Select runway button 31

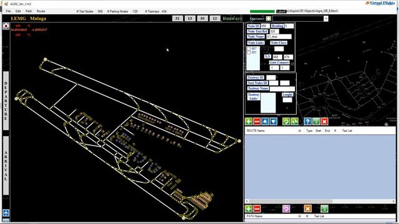(x=177, y=18)
